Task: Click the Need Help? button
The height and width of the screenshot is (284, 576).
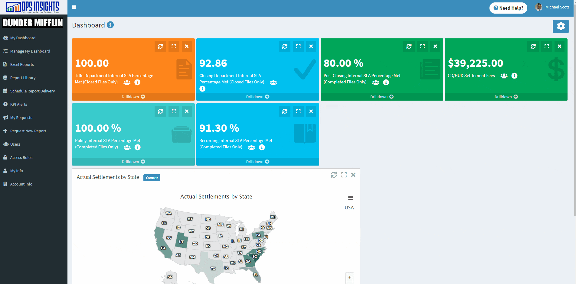Action: pyautogui.click(x=508, y=8)
